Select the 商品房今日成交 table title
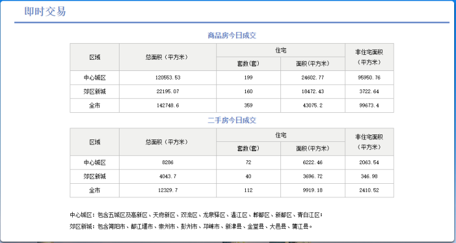456x243 pixels. click(232, 36)
